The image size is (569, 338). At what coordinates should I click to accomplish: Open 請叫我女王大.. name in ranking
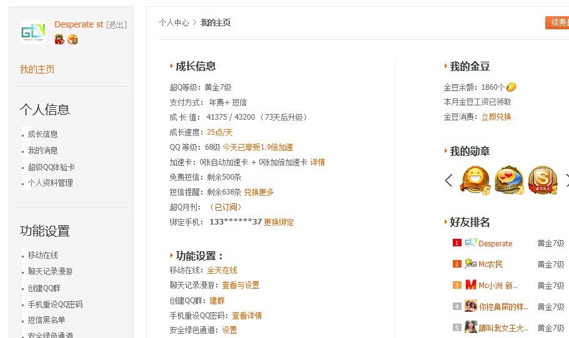pos(503,328)
